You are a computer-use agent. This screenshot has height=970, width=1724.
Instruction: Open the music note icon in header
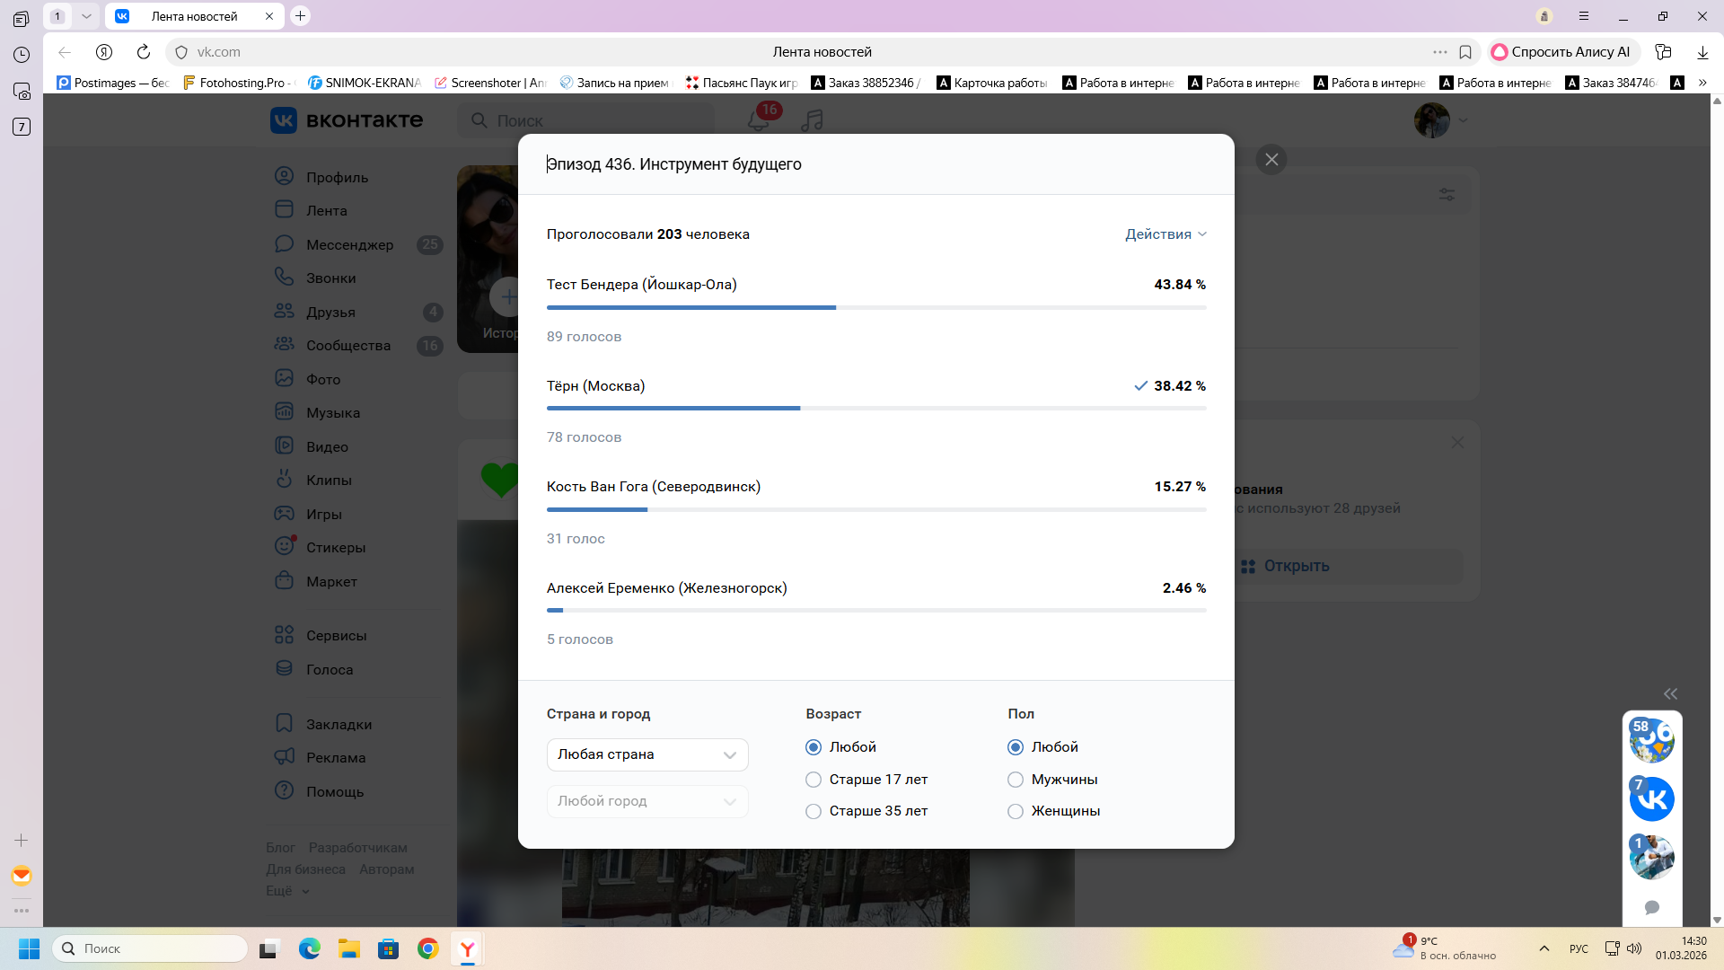tap(813, 120)
